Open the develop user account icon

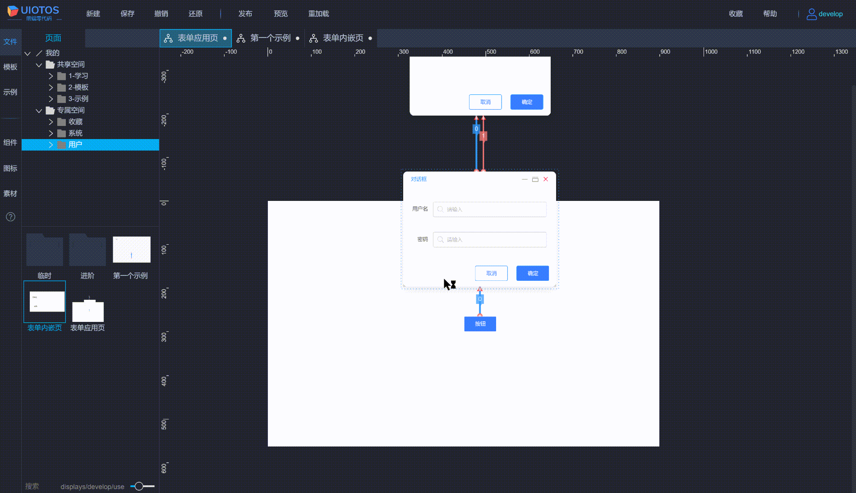(x=811, y=14)
